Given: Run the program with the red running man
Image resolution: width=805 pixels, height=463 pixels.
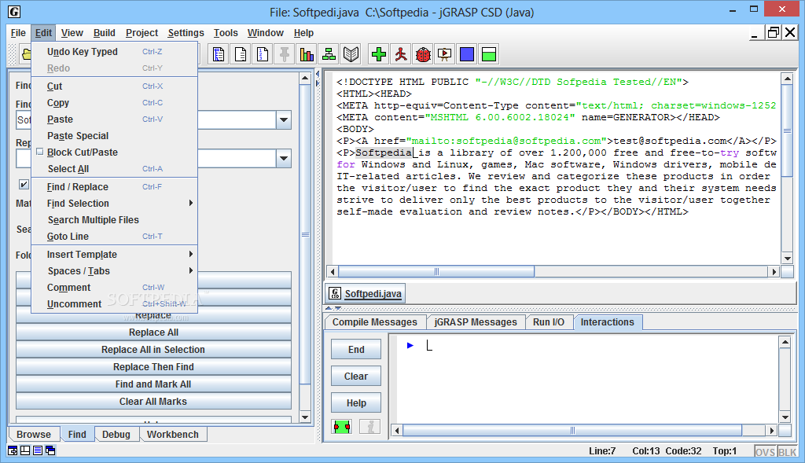Looking at the screenshot, I should (x=401, y=54).
